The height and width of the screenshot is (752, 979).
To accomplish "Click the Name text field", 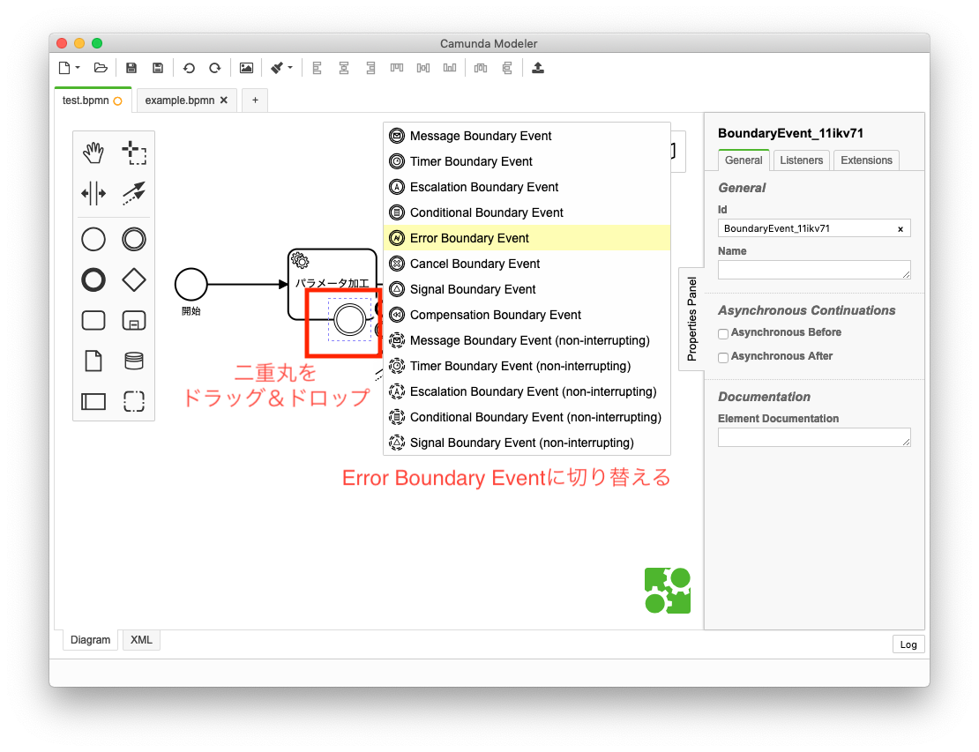I will tap(814, 270).
